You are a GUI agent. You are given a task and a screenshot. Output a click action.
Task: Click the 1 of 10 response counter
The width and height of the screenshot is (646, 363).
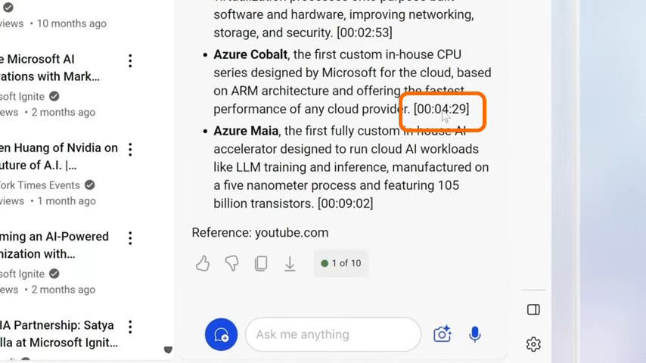340,263
